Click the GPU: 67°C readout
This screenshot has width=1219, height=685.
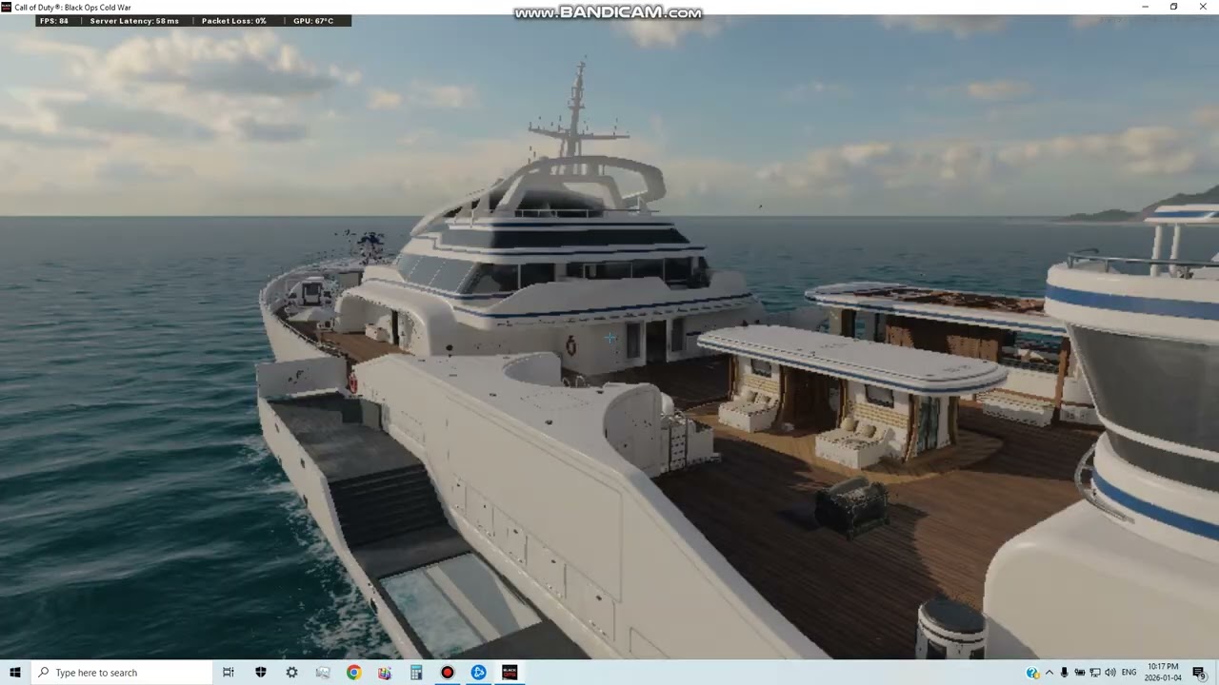pos(313,21)
